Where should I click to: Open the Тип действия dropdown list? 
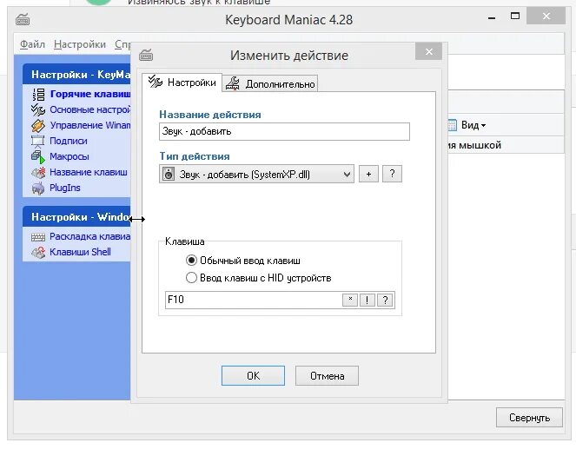(347, 175)
